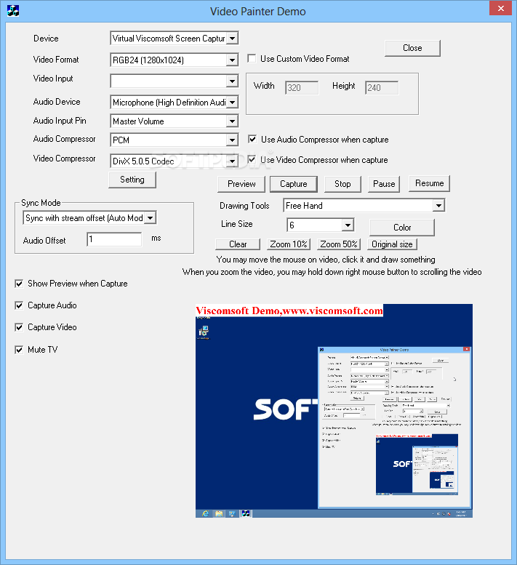
Task: Start video with the Preview button
Action: [x=241, y=184]
